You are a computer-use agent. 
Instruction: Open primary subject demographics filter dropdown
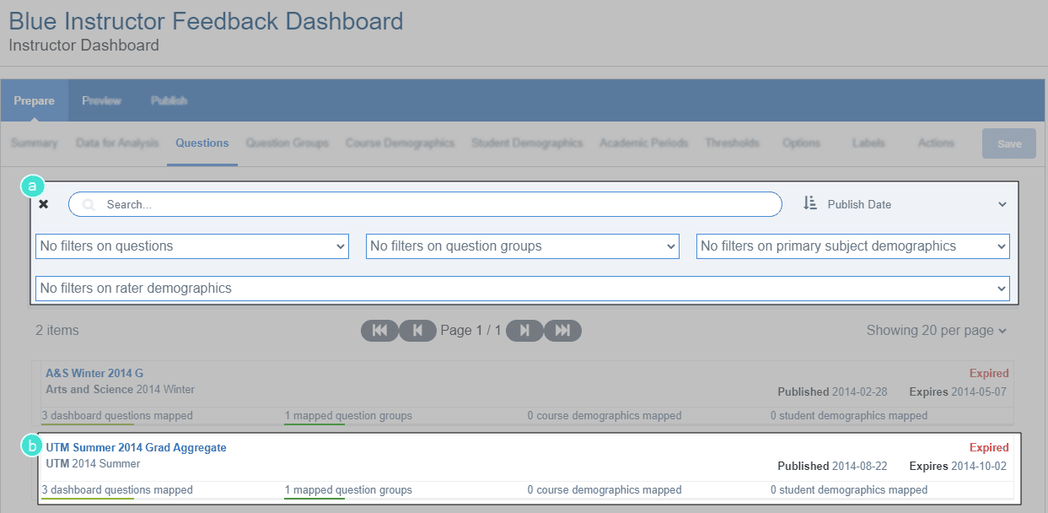click(x=853, y=246)
